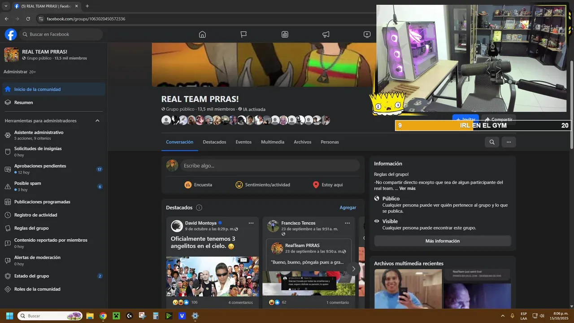574x323 pixels.
Task: Open options on David Montoya's post
Action: (x=251, y=223)
